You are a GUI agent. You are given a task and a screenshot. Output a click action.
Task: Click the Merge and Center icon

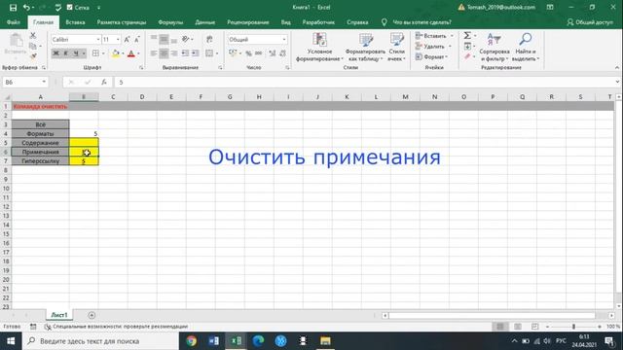[209, 53]
